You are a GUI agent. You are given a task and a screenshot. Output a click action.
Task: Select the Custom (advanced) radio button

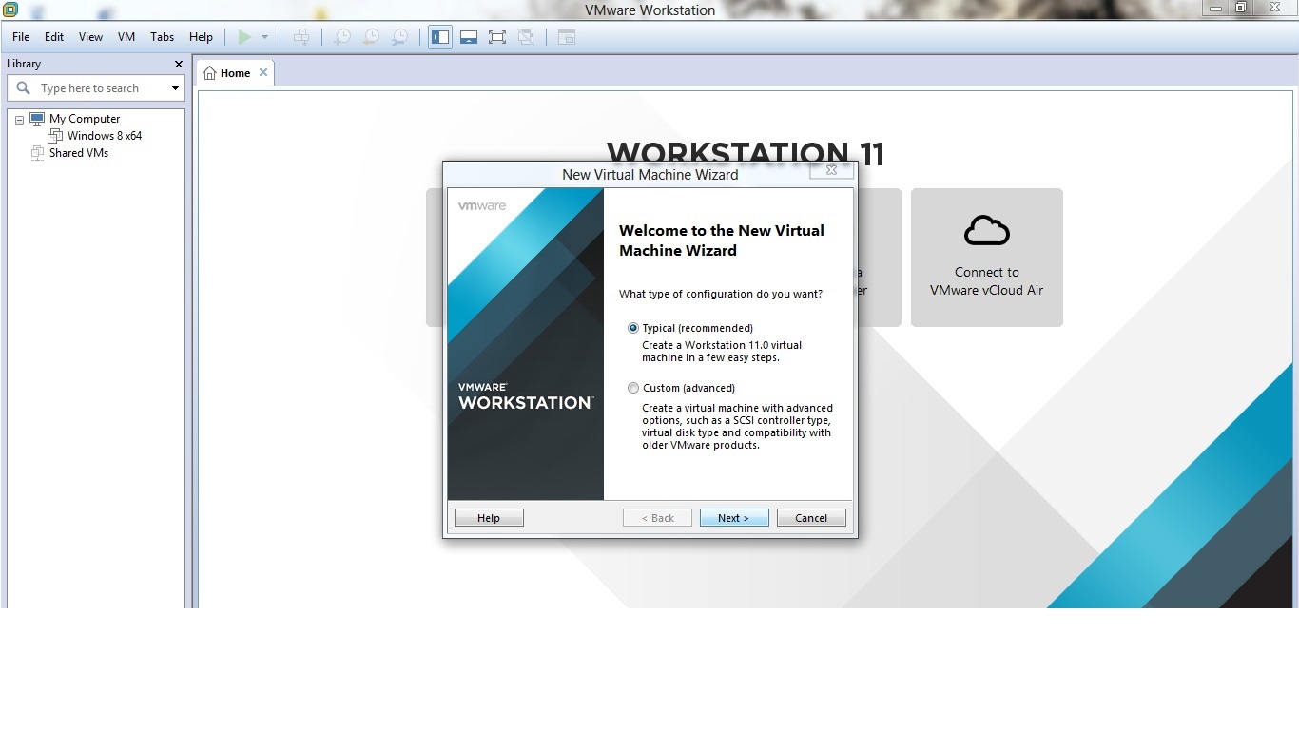[633, 388]
